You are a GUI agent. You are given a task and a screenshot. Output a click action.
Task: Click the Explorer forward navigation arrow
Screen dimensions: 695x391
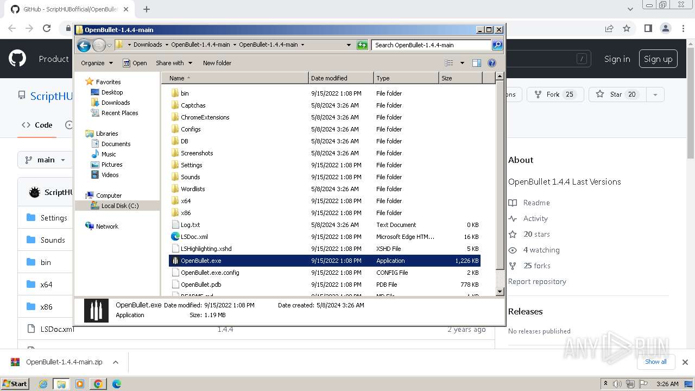click(99, 45)
